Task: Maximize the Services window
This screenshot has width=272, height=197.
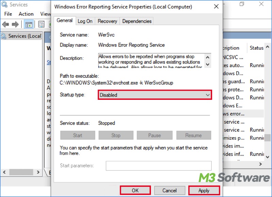Action: point(242,4)
